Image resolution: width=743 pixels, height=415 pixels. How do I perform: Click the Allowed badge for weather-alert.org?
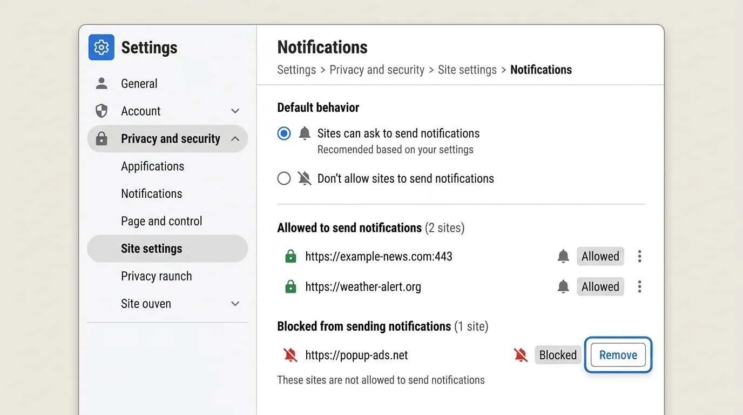coord(600,286)
